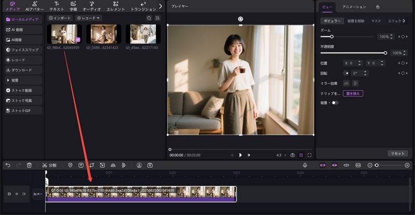The width and height of the screenshot is (415, 215).
Task: Select ローカルメディア in the sidebar
Action: 23,19
